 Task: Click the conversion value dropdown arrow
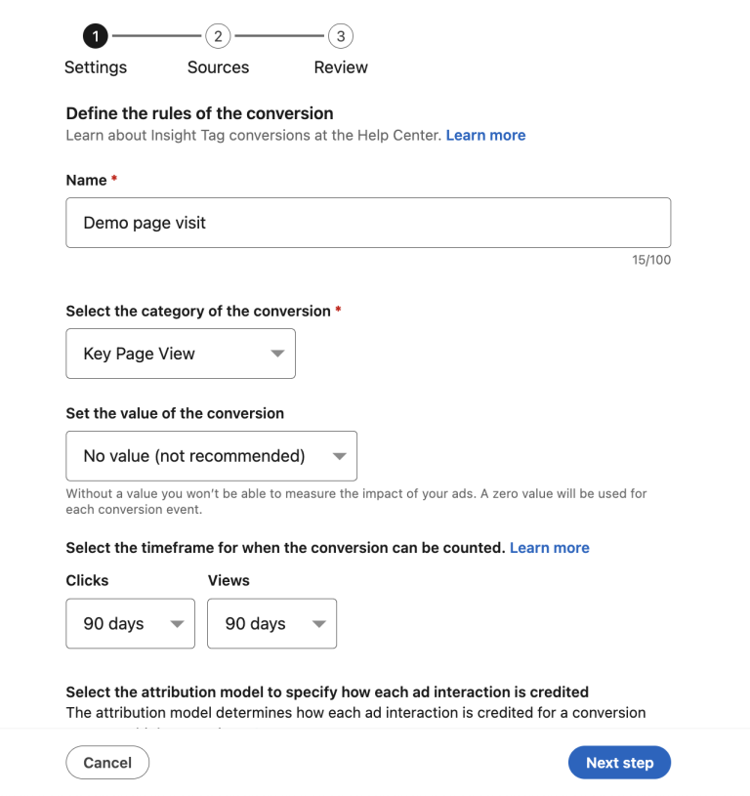339,456
